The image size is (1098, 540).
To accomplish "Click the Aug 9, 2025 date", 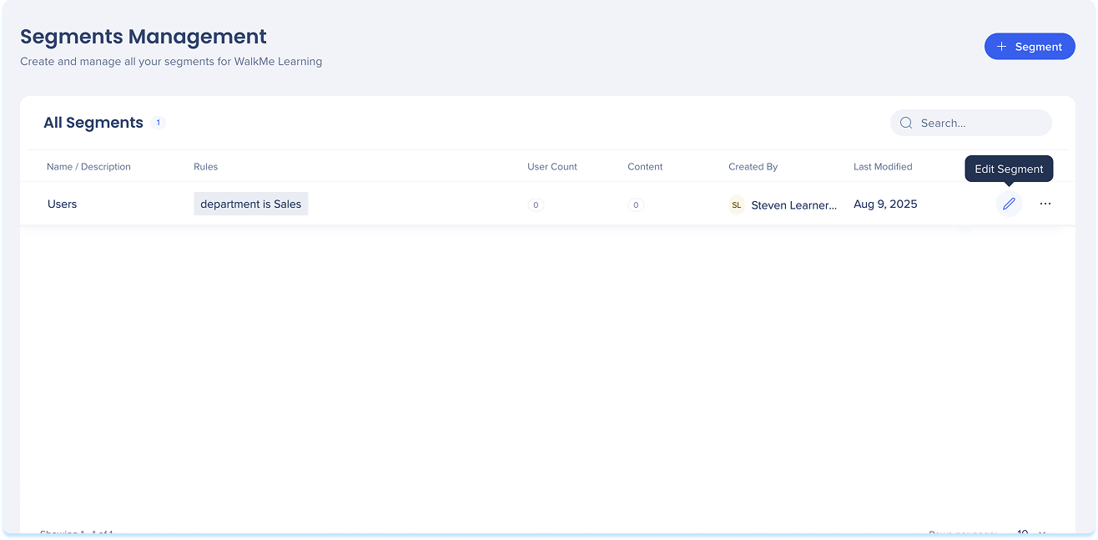I will click(884, 204).
